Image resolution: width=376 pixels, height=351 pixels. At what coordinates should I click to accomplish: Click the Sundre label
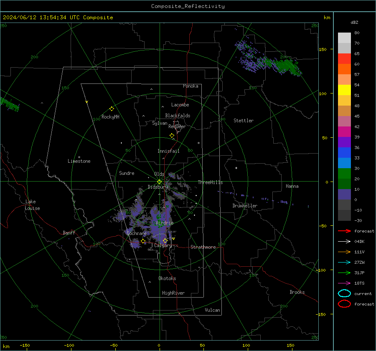pyautogui.click(x=127, y=173)
